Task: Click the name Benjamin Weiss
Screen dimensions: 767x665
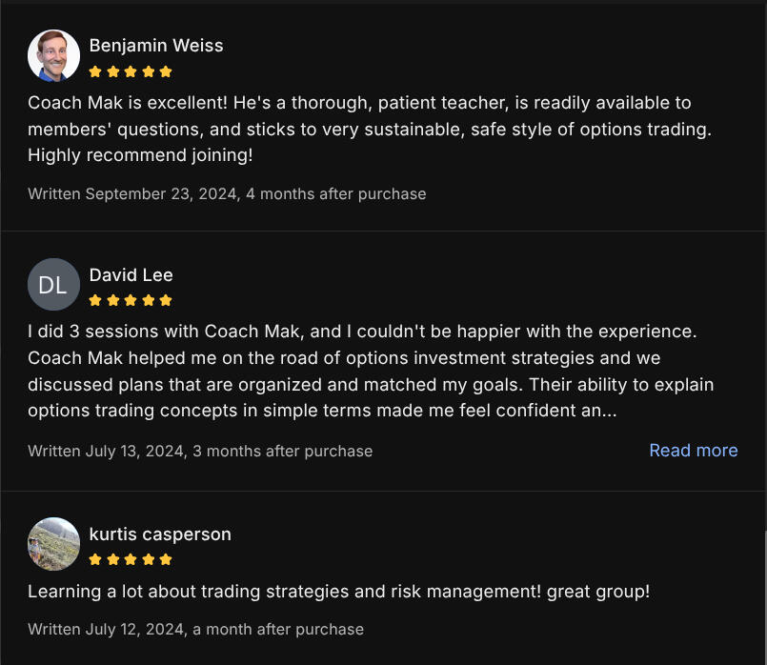Action: tap(156, 46)
